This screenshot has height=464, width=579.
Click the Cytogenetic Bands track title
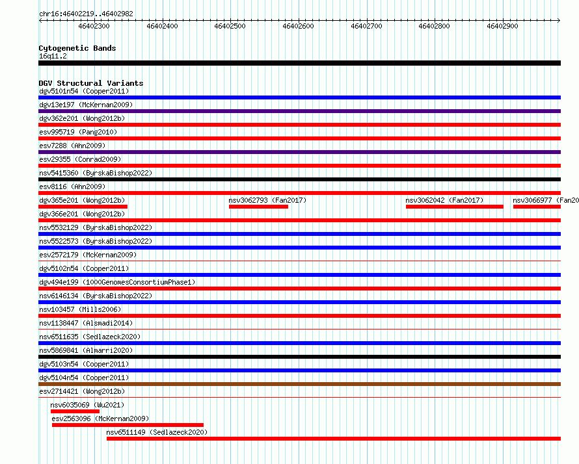point(77,48)
